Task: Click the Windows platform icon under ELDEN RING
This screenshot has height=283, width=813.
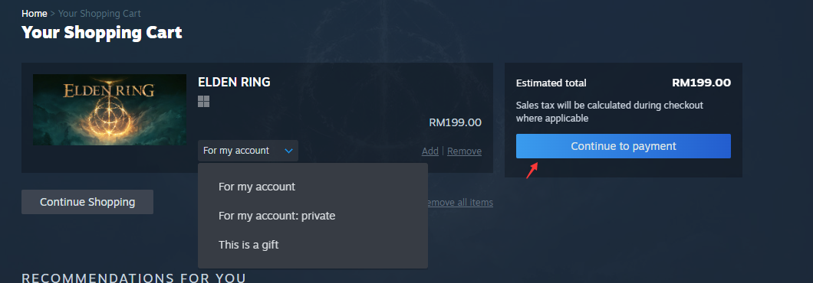Action: coord(204,102)
